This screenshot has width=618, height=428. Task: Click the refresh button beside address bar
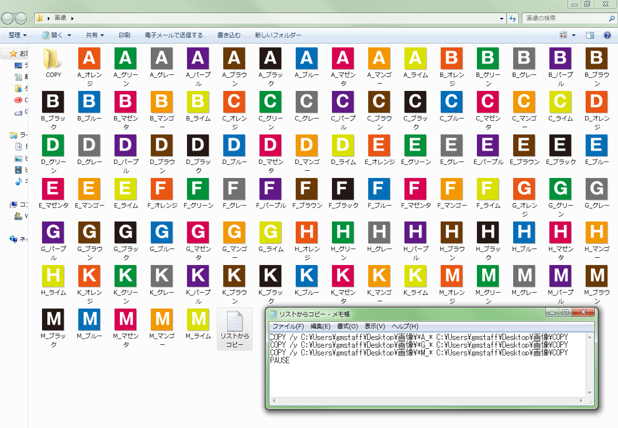pos(513,18)
